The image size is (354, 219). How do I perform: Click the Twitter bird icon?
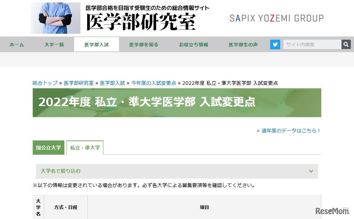[x=275, y=44]
